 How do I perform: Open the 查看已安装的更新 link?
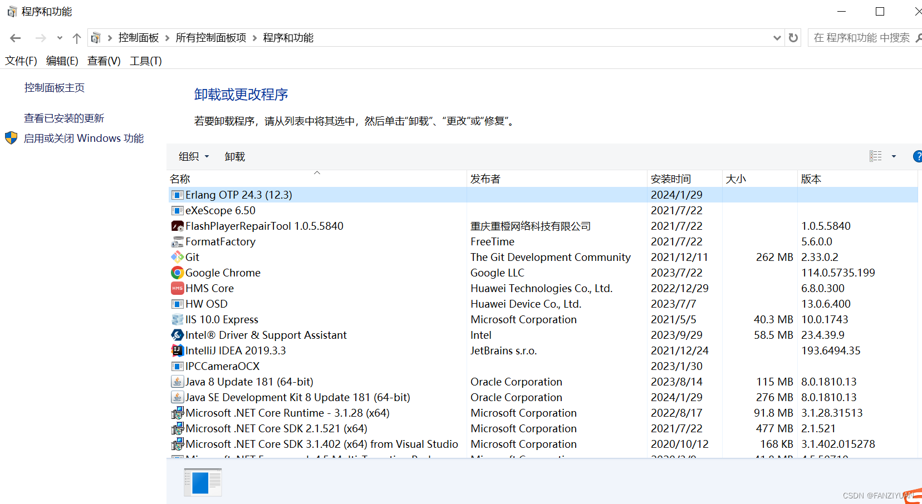pyautogui.click(x=64, y=118)
